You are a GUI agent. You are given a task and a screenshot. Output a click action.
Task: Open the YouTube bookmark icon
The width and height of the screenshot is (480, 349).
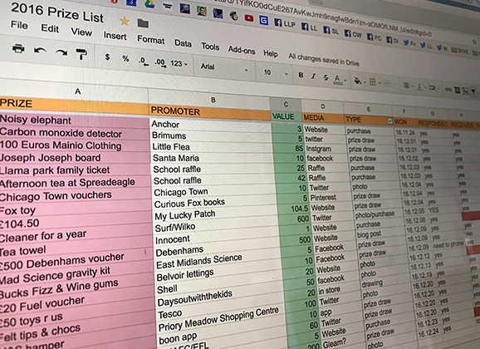249,18
